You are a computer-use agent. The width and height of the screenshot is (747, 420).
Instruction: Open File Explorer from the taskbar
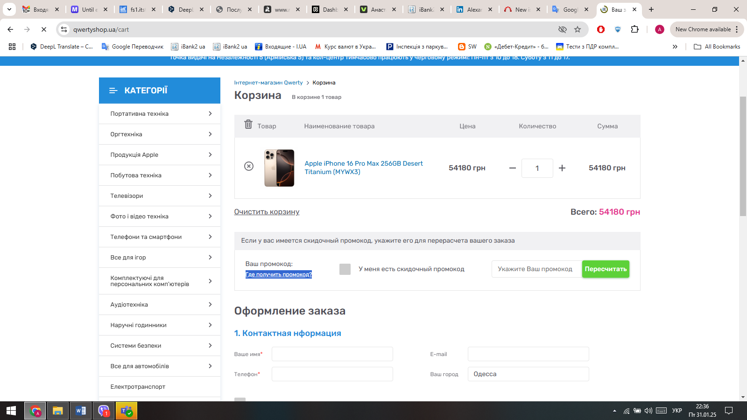58,411
